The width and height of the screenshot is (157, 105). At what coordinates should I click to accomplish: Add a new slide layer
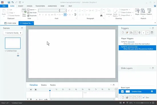pos(123,98)
